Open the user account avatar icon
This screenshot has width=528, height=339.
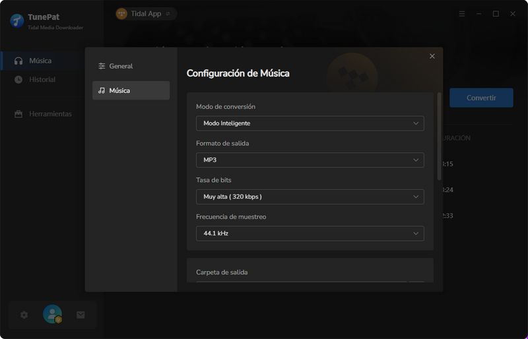[x=53, y=314]
